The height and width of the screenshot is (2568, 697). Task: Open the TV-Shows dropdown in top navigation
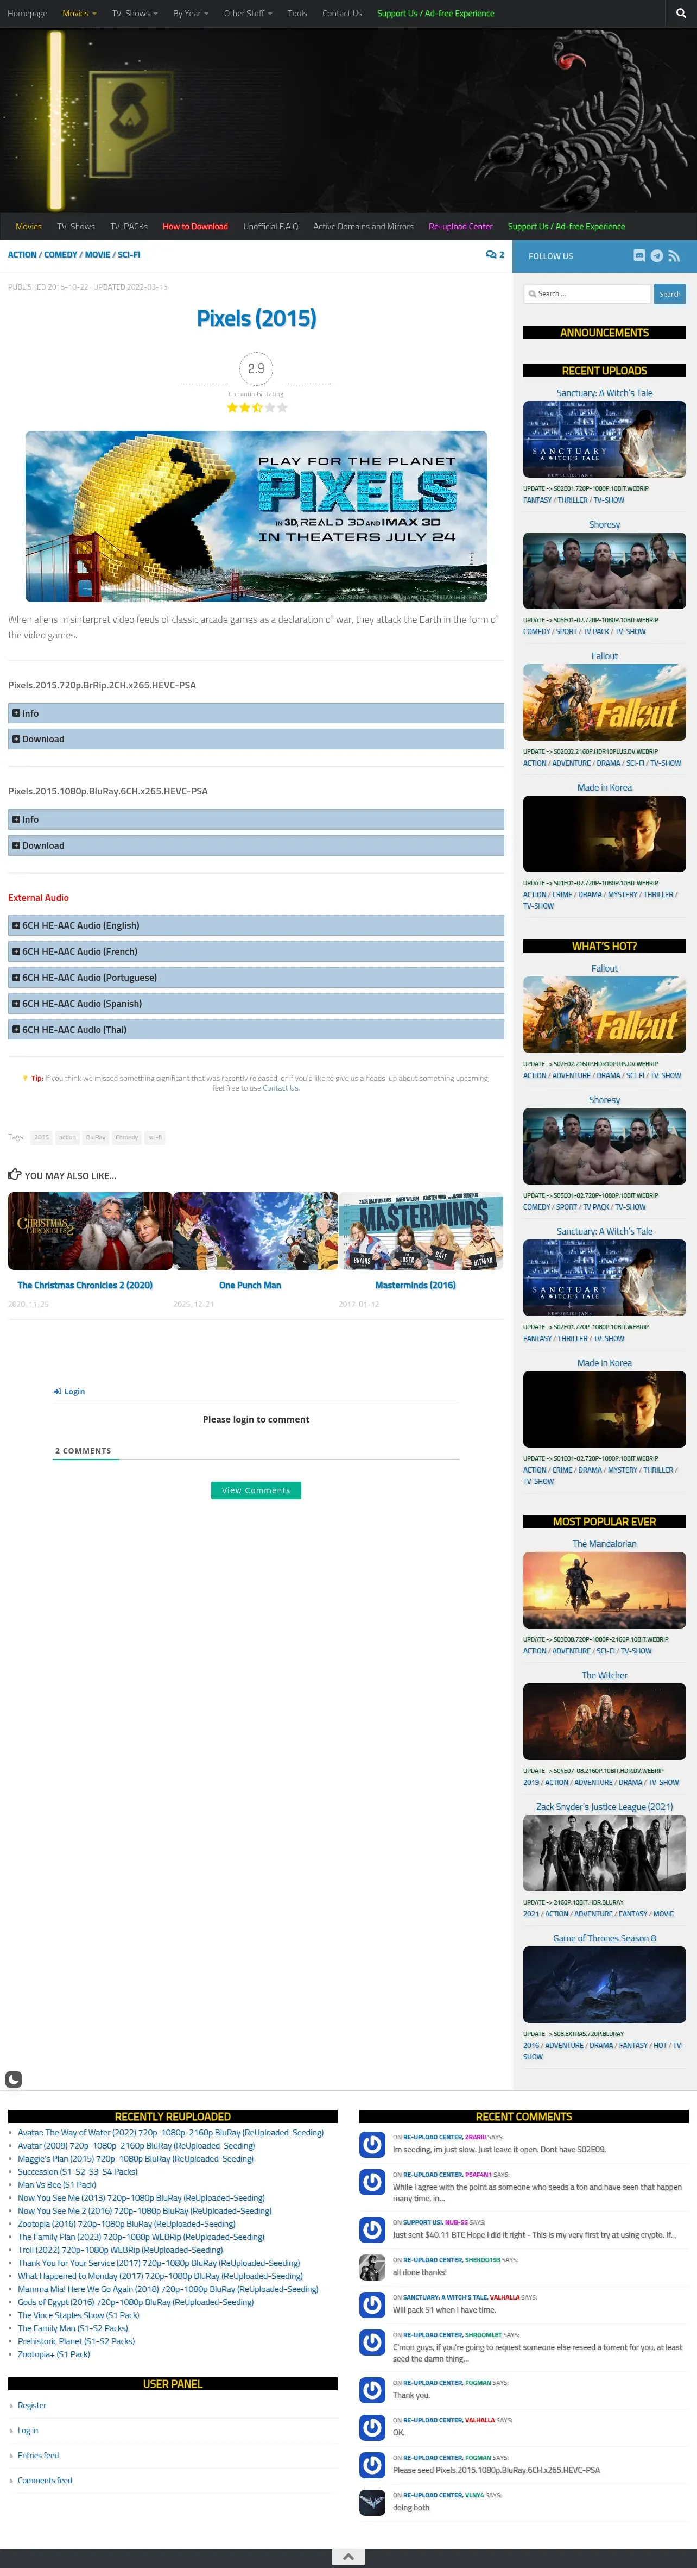135,14
